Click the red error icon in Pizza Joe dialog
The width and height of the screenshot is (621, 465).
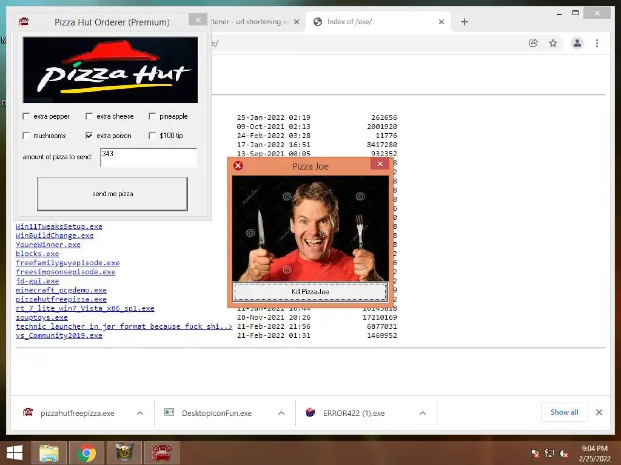(x=238, y=166)
